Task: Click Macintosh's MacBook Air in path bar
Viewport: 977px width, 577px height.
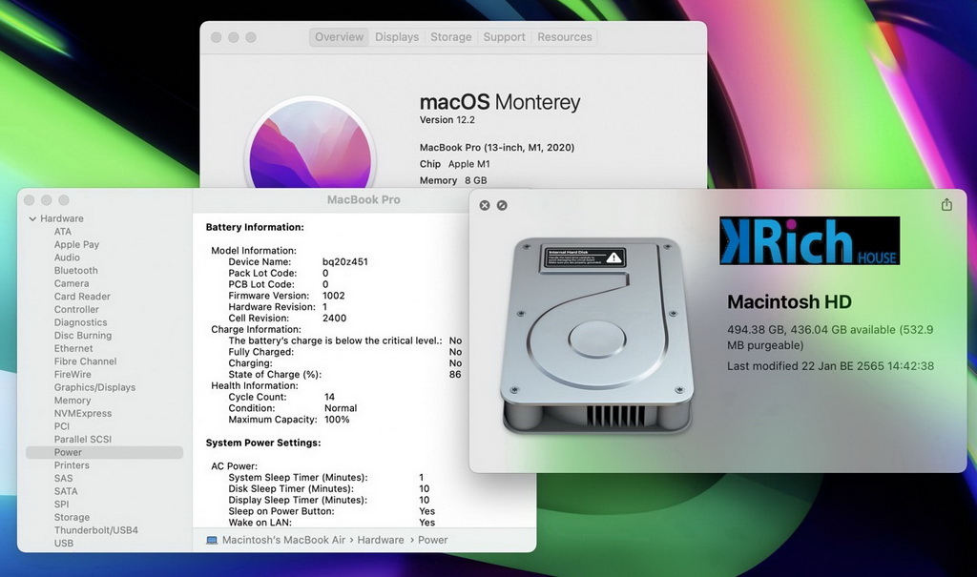Action: (x=283, y=540)
